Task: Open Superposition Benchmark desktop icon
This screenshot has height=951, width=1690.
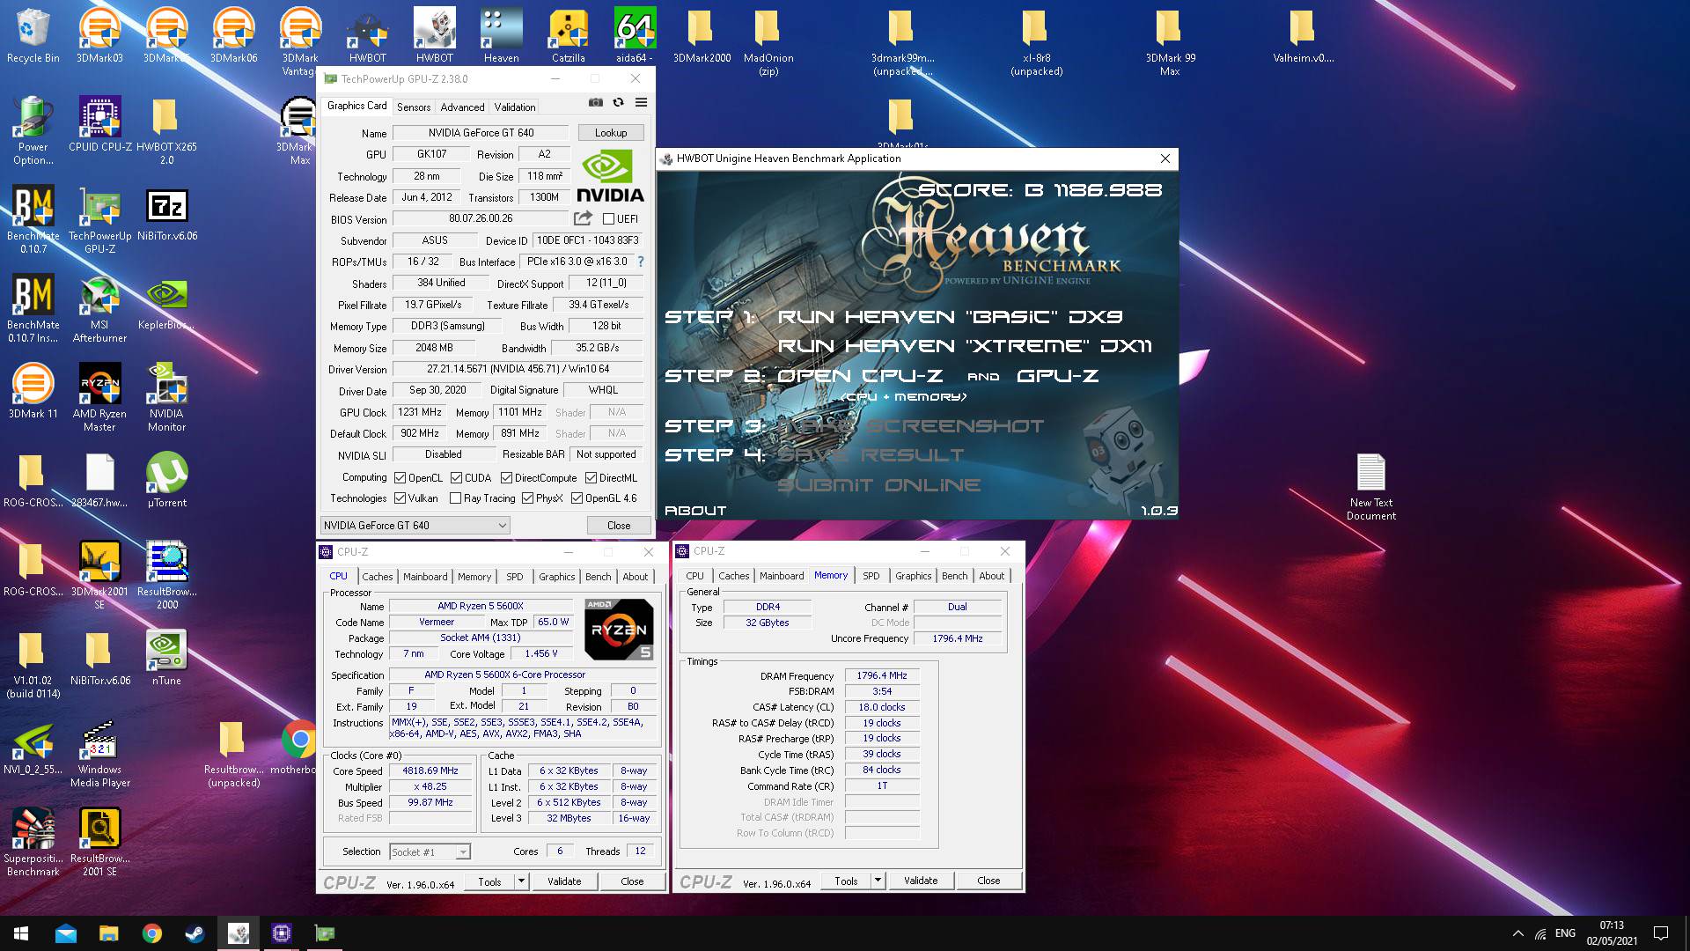Action: click(33, 843)
